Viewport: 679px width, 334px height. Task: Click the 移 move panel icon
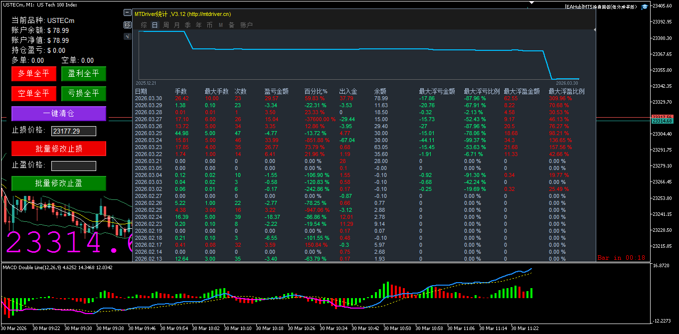(x=127, y=24)
